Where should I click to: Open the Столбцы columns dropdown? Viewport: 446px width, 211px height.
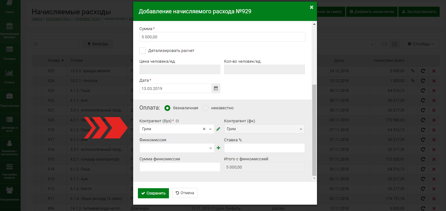[421, 44]
